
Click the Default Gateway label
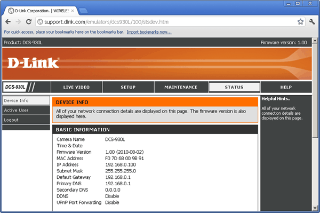74,177
